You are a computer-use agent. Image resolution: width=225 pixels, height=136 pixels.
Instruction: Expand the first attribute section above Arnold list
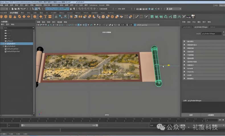click(x=184, y=41)
